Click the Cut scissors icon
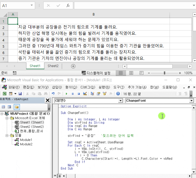Image resolution: width=196 pixels, height=178 pixels. pyautogui.click(x=27, y=93)
